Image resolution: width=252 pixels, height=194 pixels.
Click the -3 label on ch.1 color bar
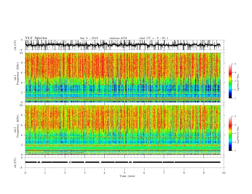pos(235,64)
